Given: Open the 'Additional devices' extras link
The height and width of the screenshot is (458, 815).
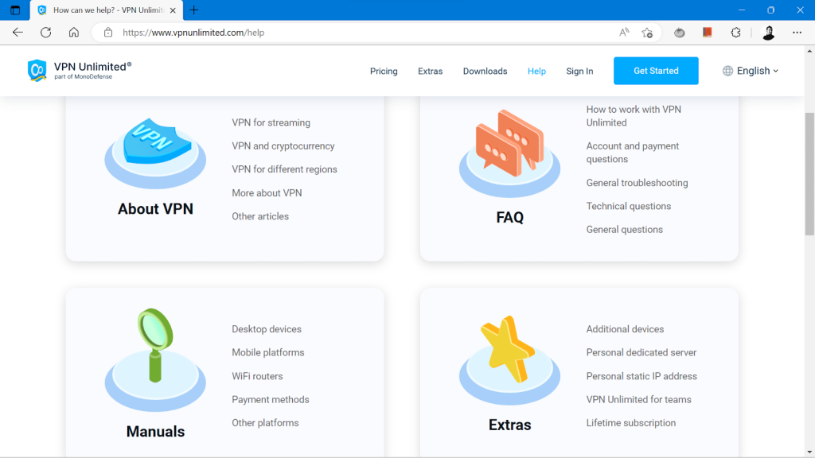Looking at the screenshot, I should [x=625, y=329].
